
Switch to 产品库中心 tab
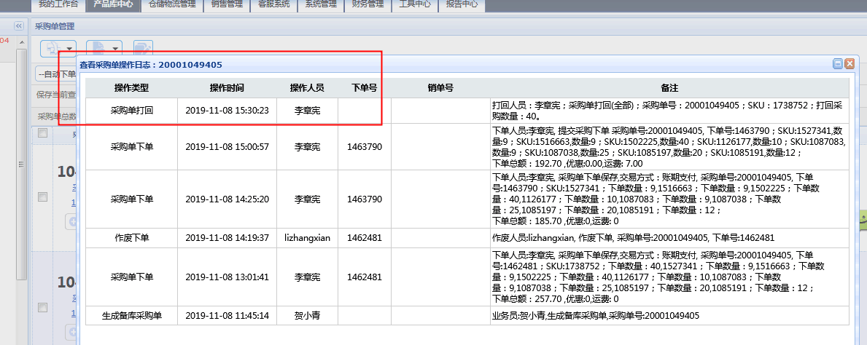click(x=113, y=5)
